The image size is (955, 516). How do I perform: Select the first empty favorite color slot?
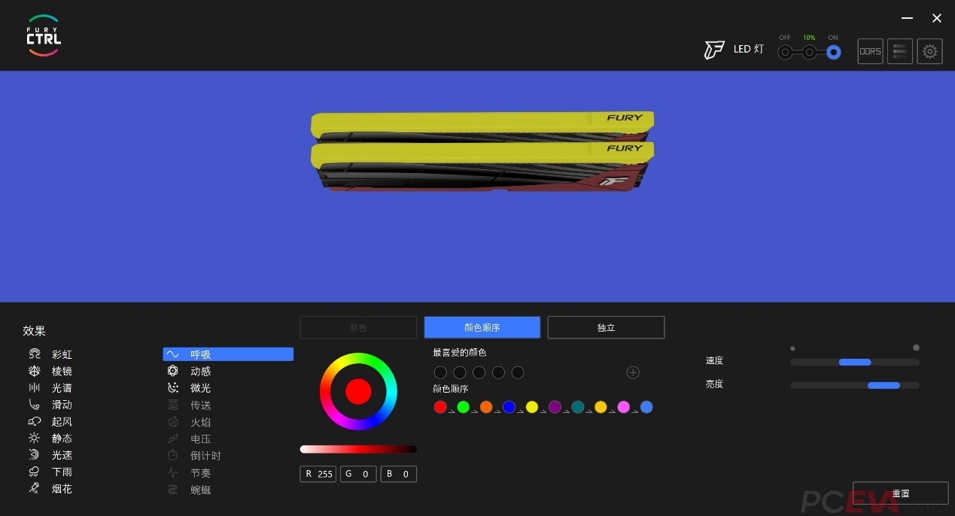tap(440, 372)
